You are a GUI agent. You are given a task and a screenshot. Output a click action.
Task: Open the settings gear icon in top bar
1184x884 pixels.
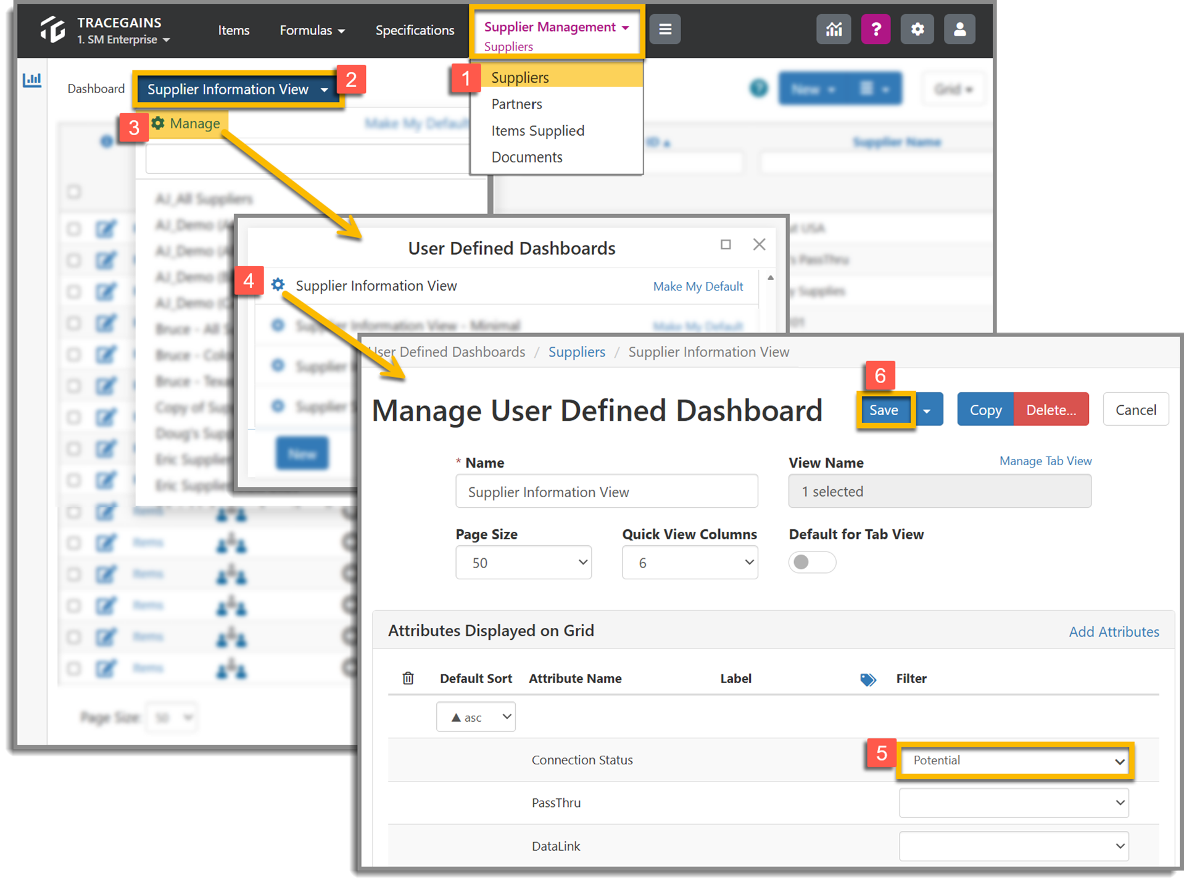917,29
